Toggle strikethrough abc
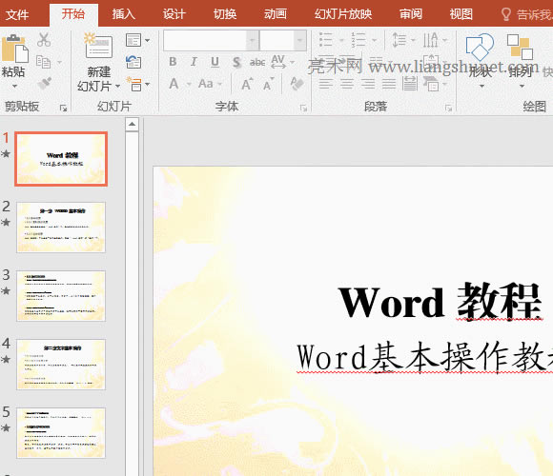The height and width of the screenshot is (476, 553). (257, 62)
